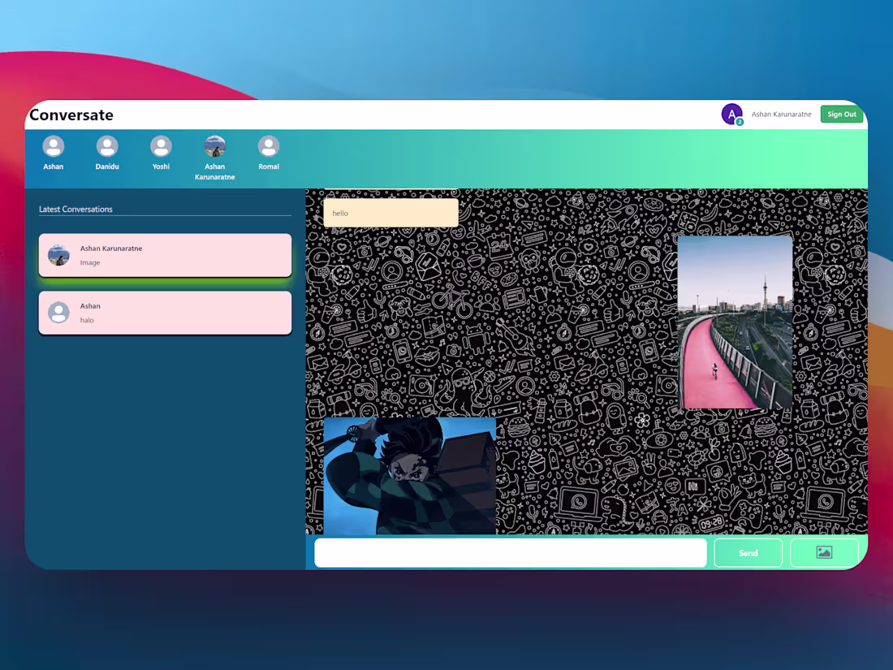Click the purple 'A' profile avatar in header
Screen dimensions: 893x670
[731, 114]
